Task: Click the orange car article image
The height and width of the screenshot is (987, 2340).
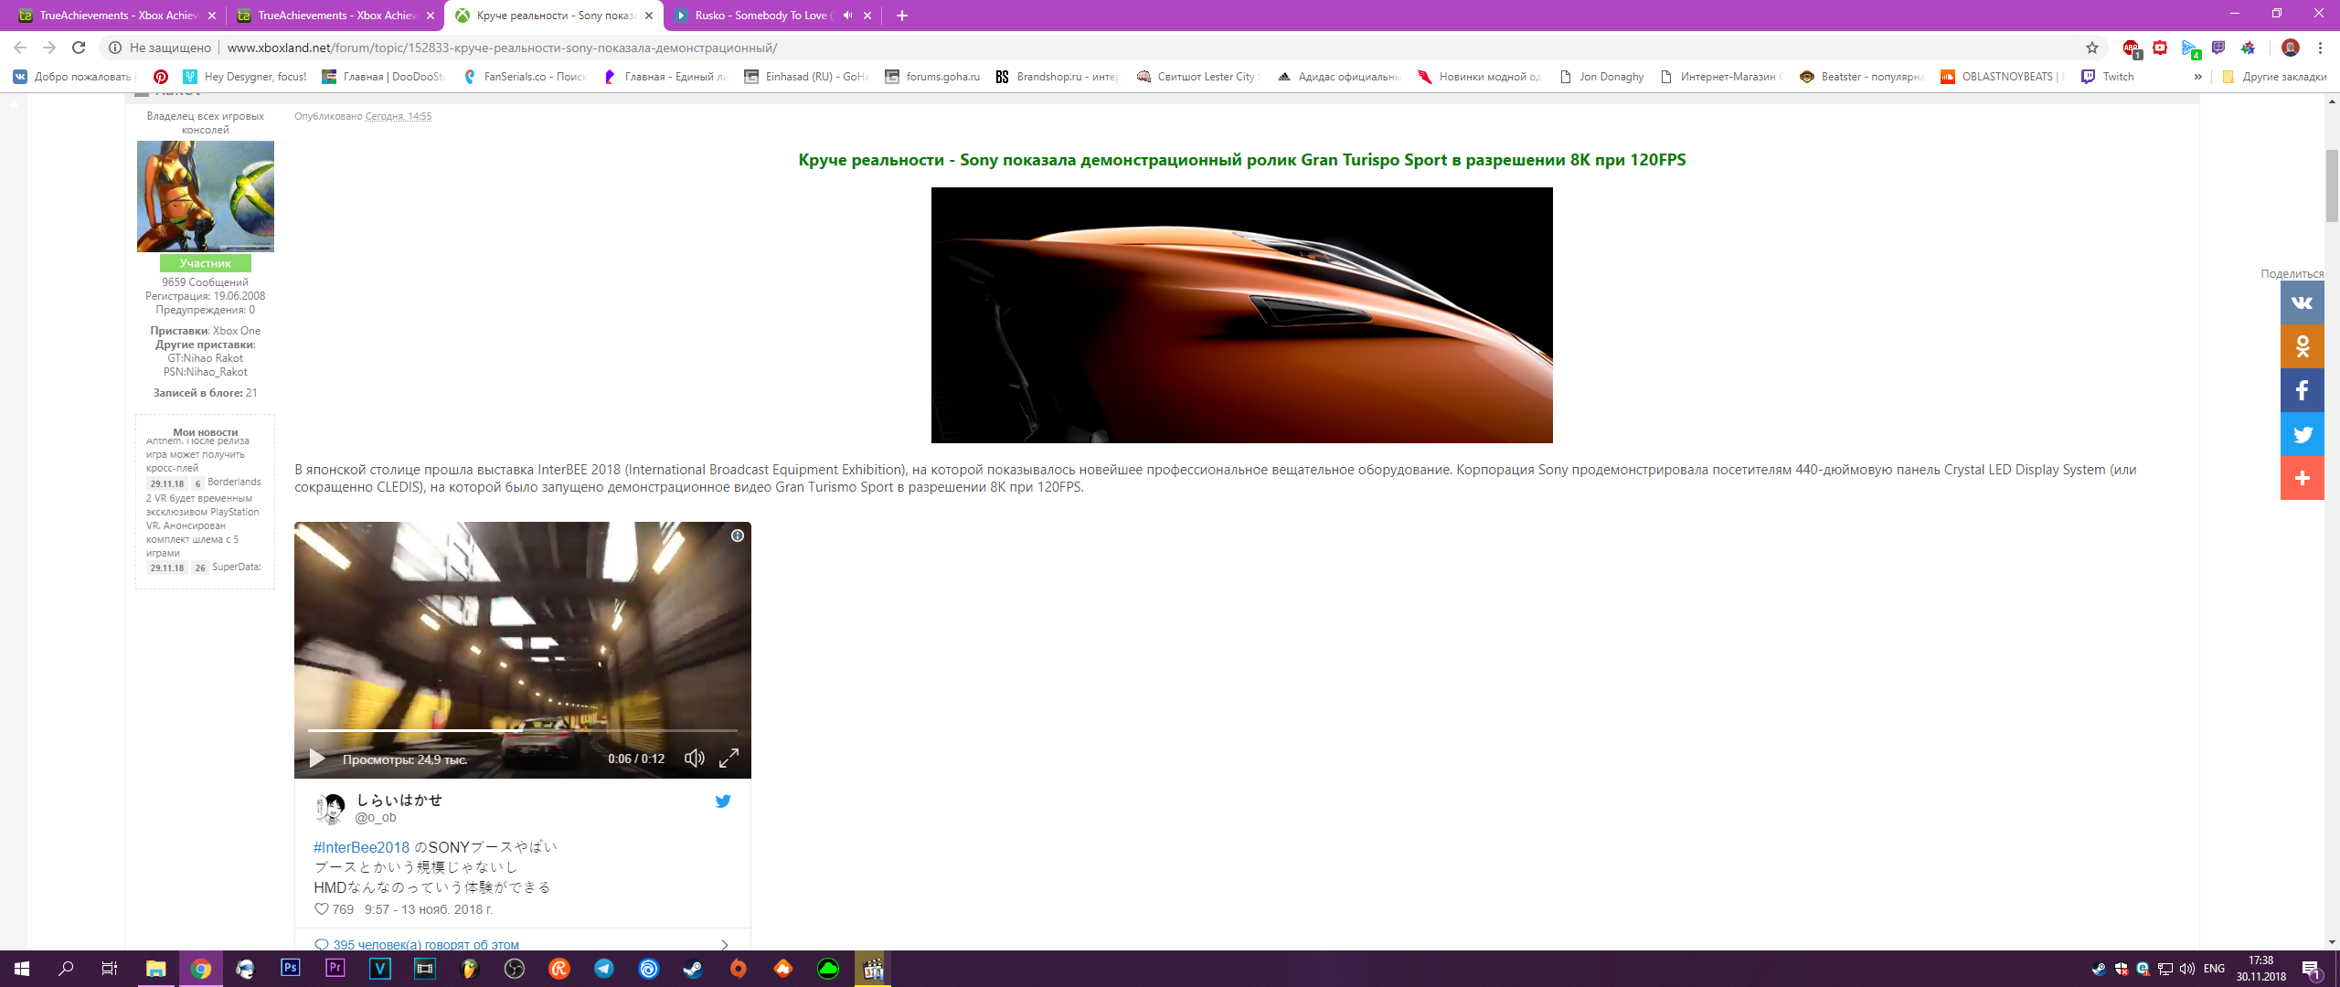Action: (1241, 315)
